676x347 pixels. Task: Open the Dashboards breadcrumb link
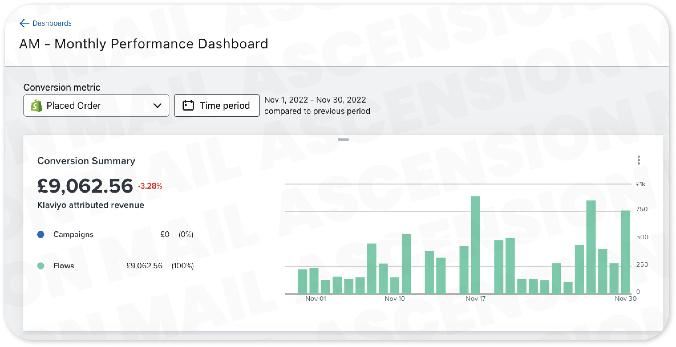coord(52,23)
